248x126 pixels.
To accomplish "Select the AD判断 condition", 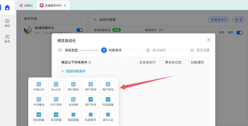I will coord(73,102).
